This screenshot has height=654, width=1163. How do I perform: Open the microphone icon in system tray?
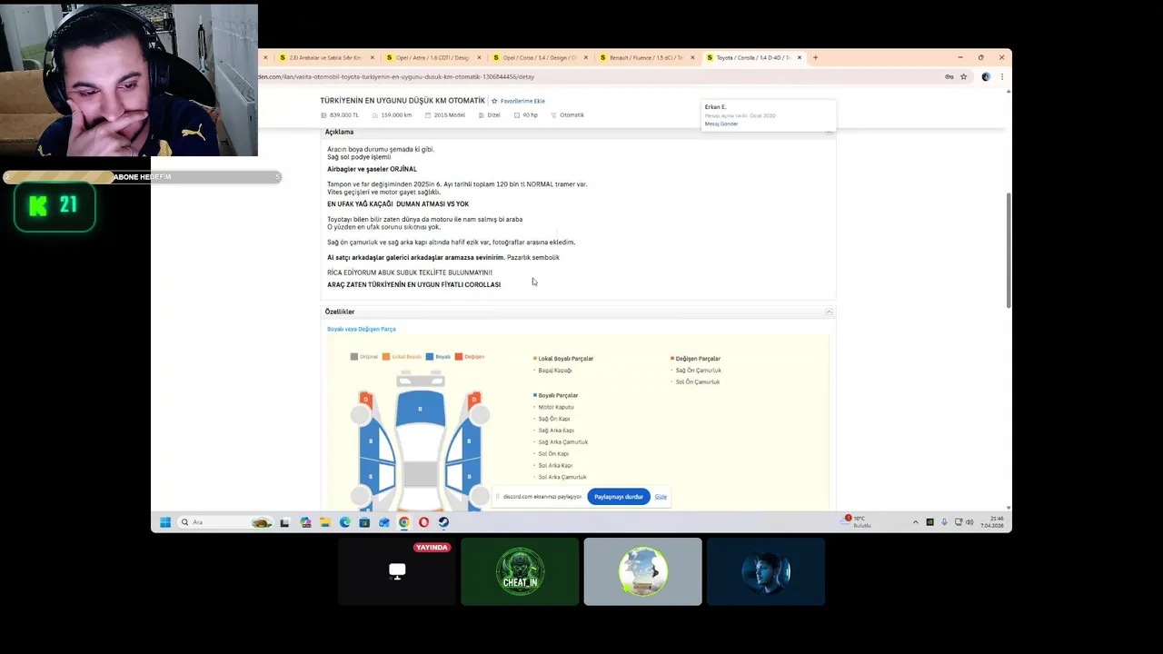(x=944, y=522)
